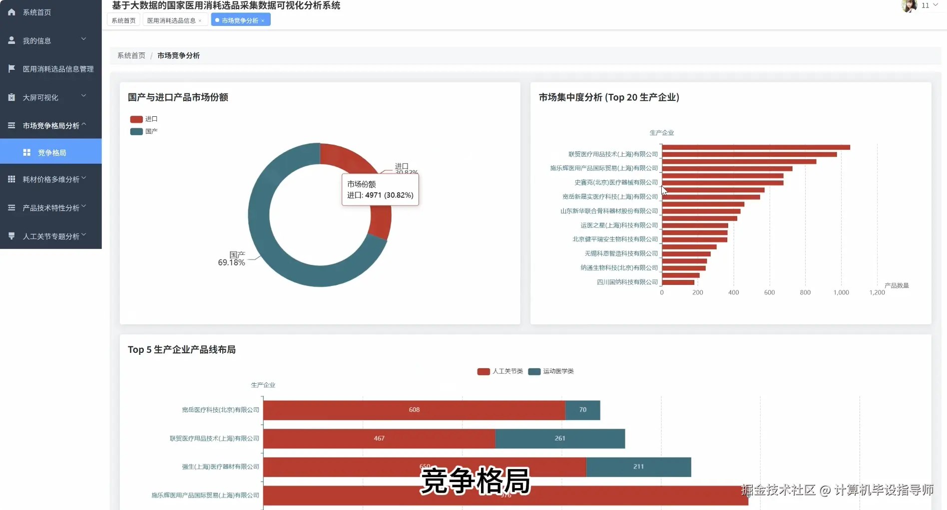The height and width of the screenshot is (510, 947).
Task: Click 联贸医疗用品技术(上海)有限公司 label in Top 20 chart
Action: [x=613, y=154]
